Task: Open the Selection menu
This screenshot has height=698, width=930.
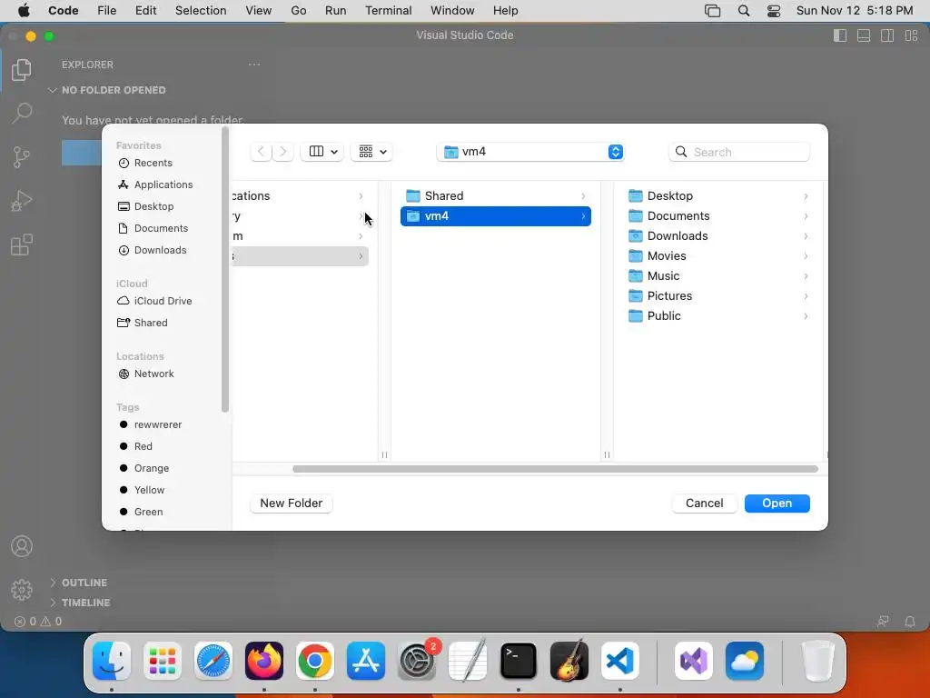Action: click(201, 11)
